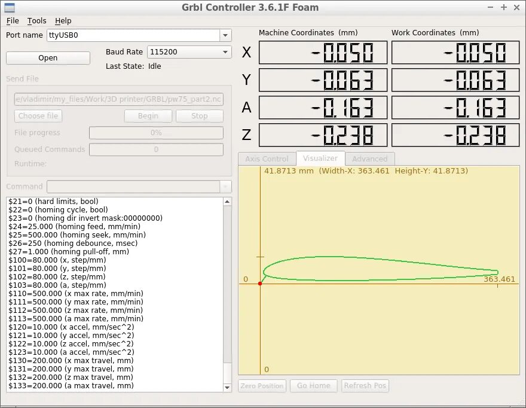Screen dimensions: 526x408
Task: Click the '363.461' axis label in visualizer
Action: [499, 279]
